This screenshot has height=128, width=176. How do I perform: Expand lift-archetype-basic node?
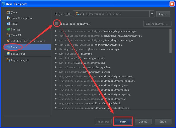tap(56, 58)
